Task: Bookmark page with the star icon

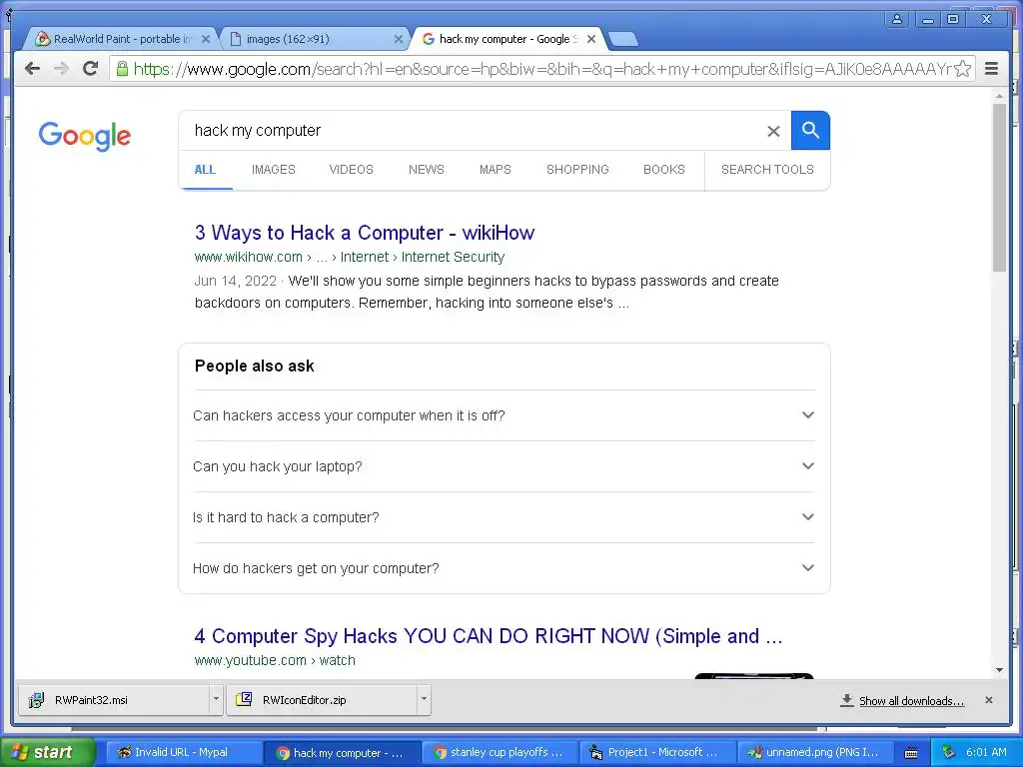Action: click(x=963, y=69)
